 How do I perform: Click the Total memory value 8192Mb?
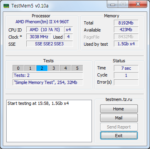[x=126, y=23]
